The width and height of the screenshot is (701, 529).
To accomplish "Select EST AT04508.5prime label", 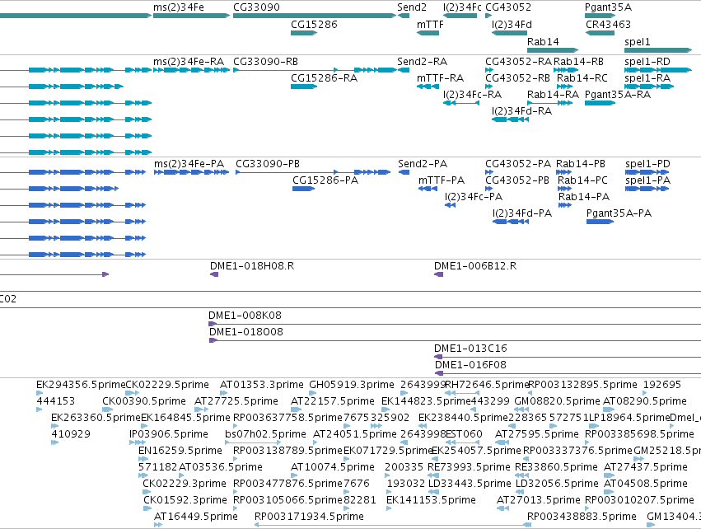I will pyautogui.click(x=645, y=484).
